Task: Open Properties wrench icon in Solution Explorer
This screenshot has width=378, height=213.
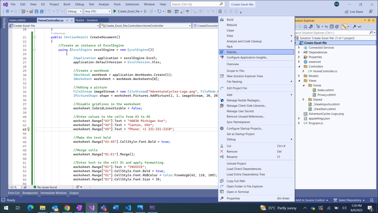Action: coord(354,26)
